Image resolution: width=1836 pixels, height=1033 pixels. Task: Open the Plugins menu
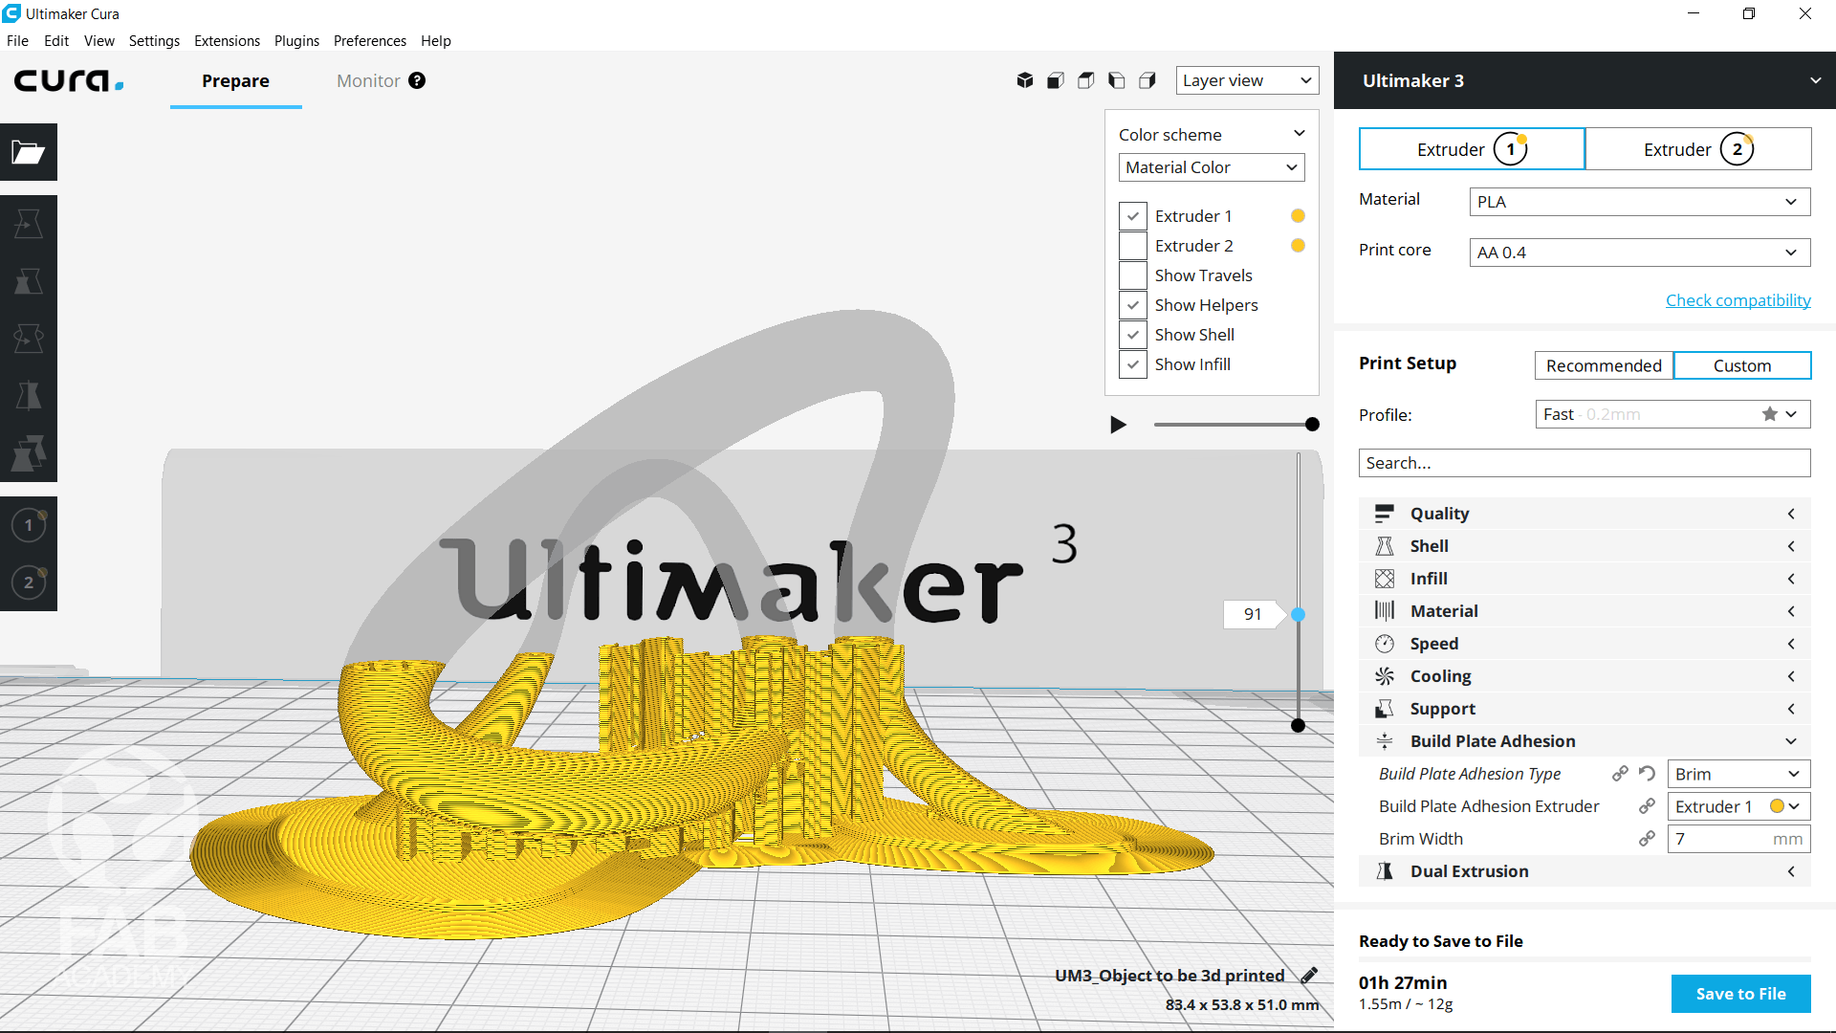coord(296,41)
